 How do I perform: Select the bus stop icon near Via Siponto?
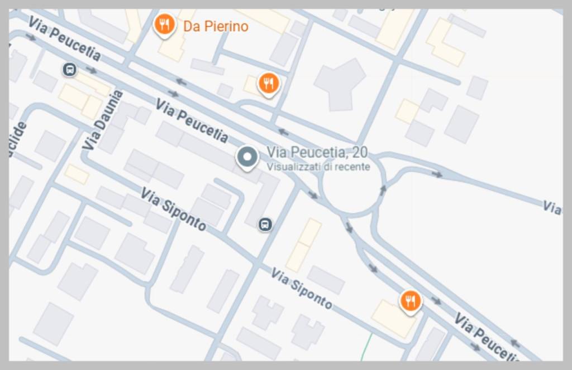coord(265,225)
